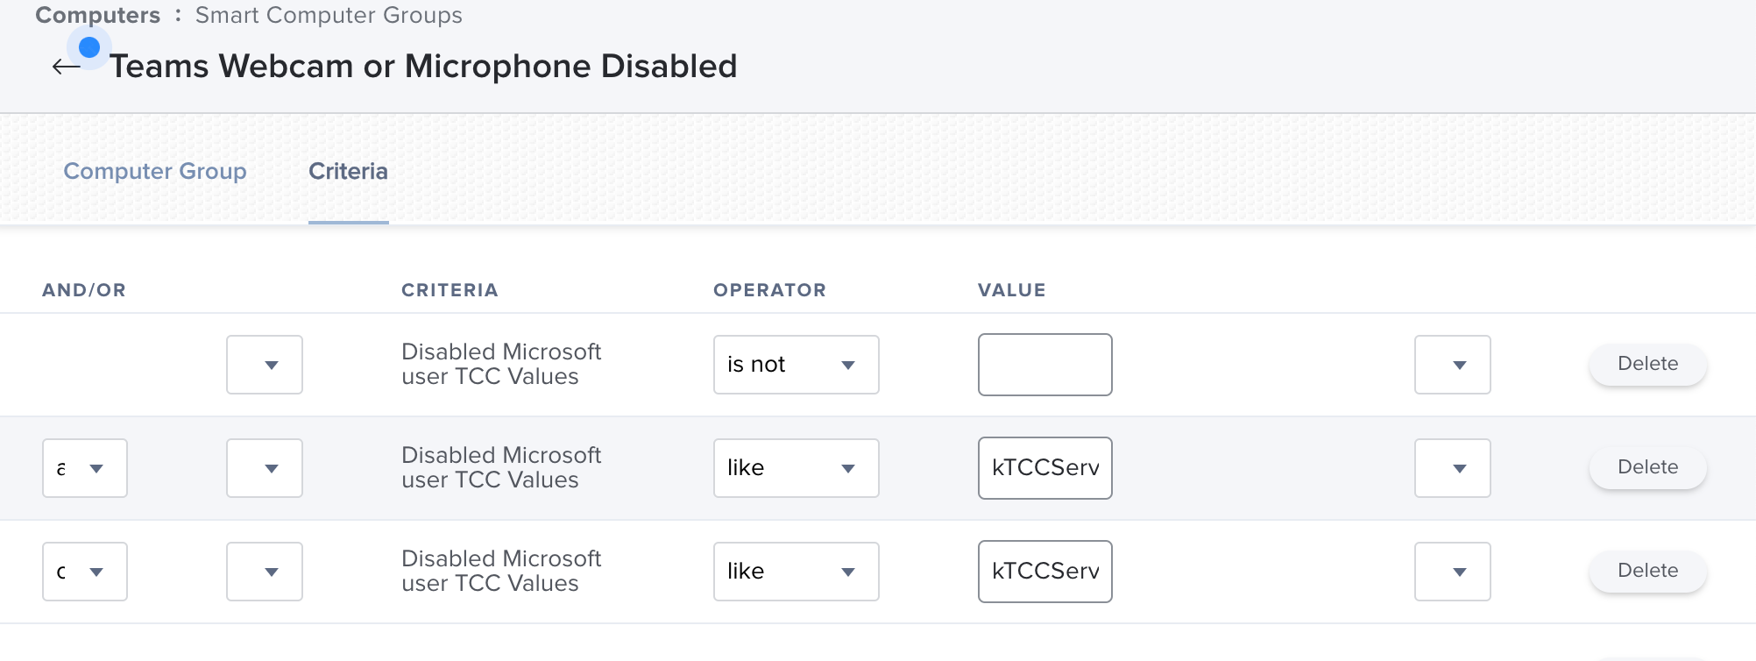This screenshot has width=1756, height=661.
Task: Click the AND/OR column header
Action: 84,290
